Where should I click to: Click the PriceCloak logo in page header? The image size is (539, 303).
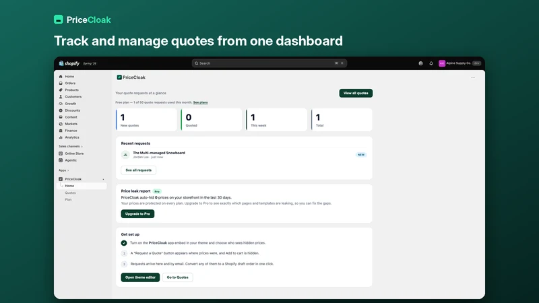119,77
